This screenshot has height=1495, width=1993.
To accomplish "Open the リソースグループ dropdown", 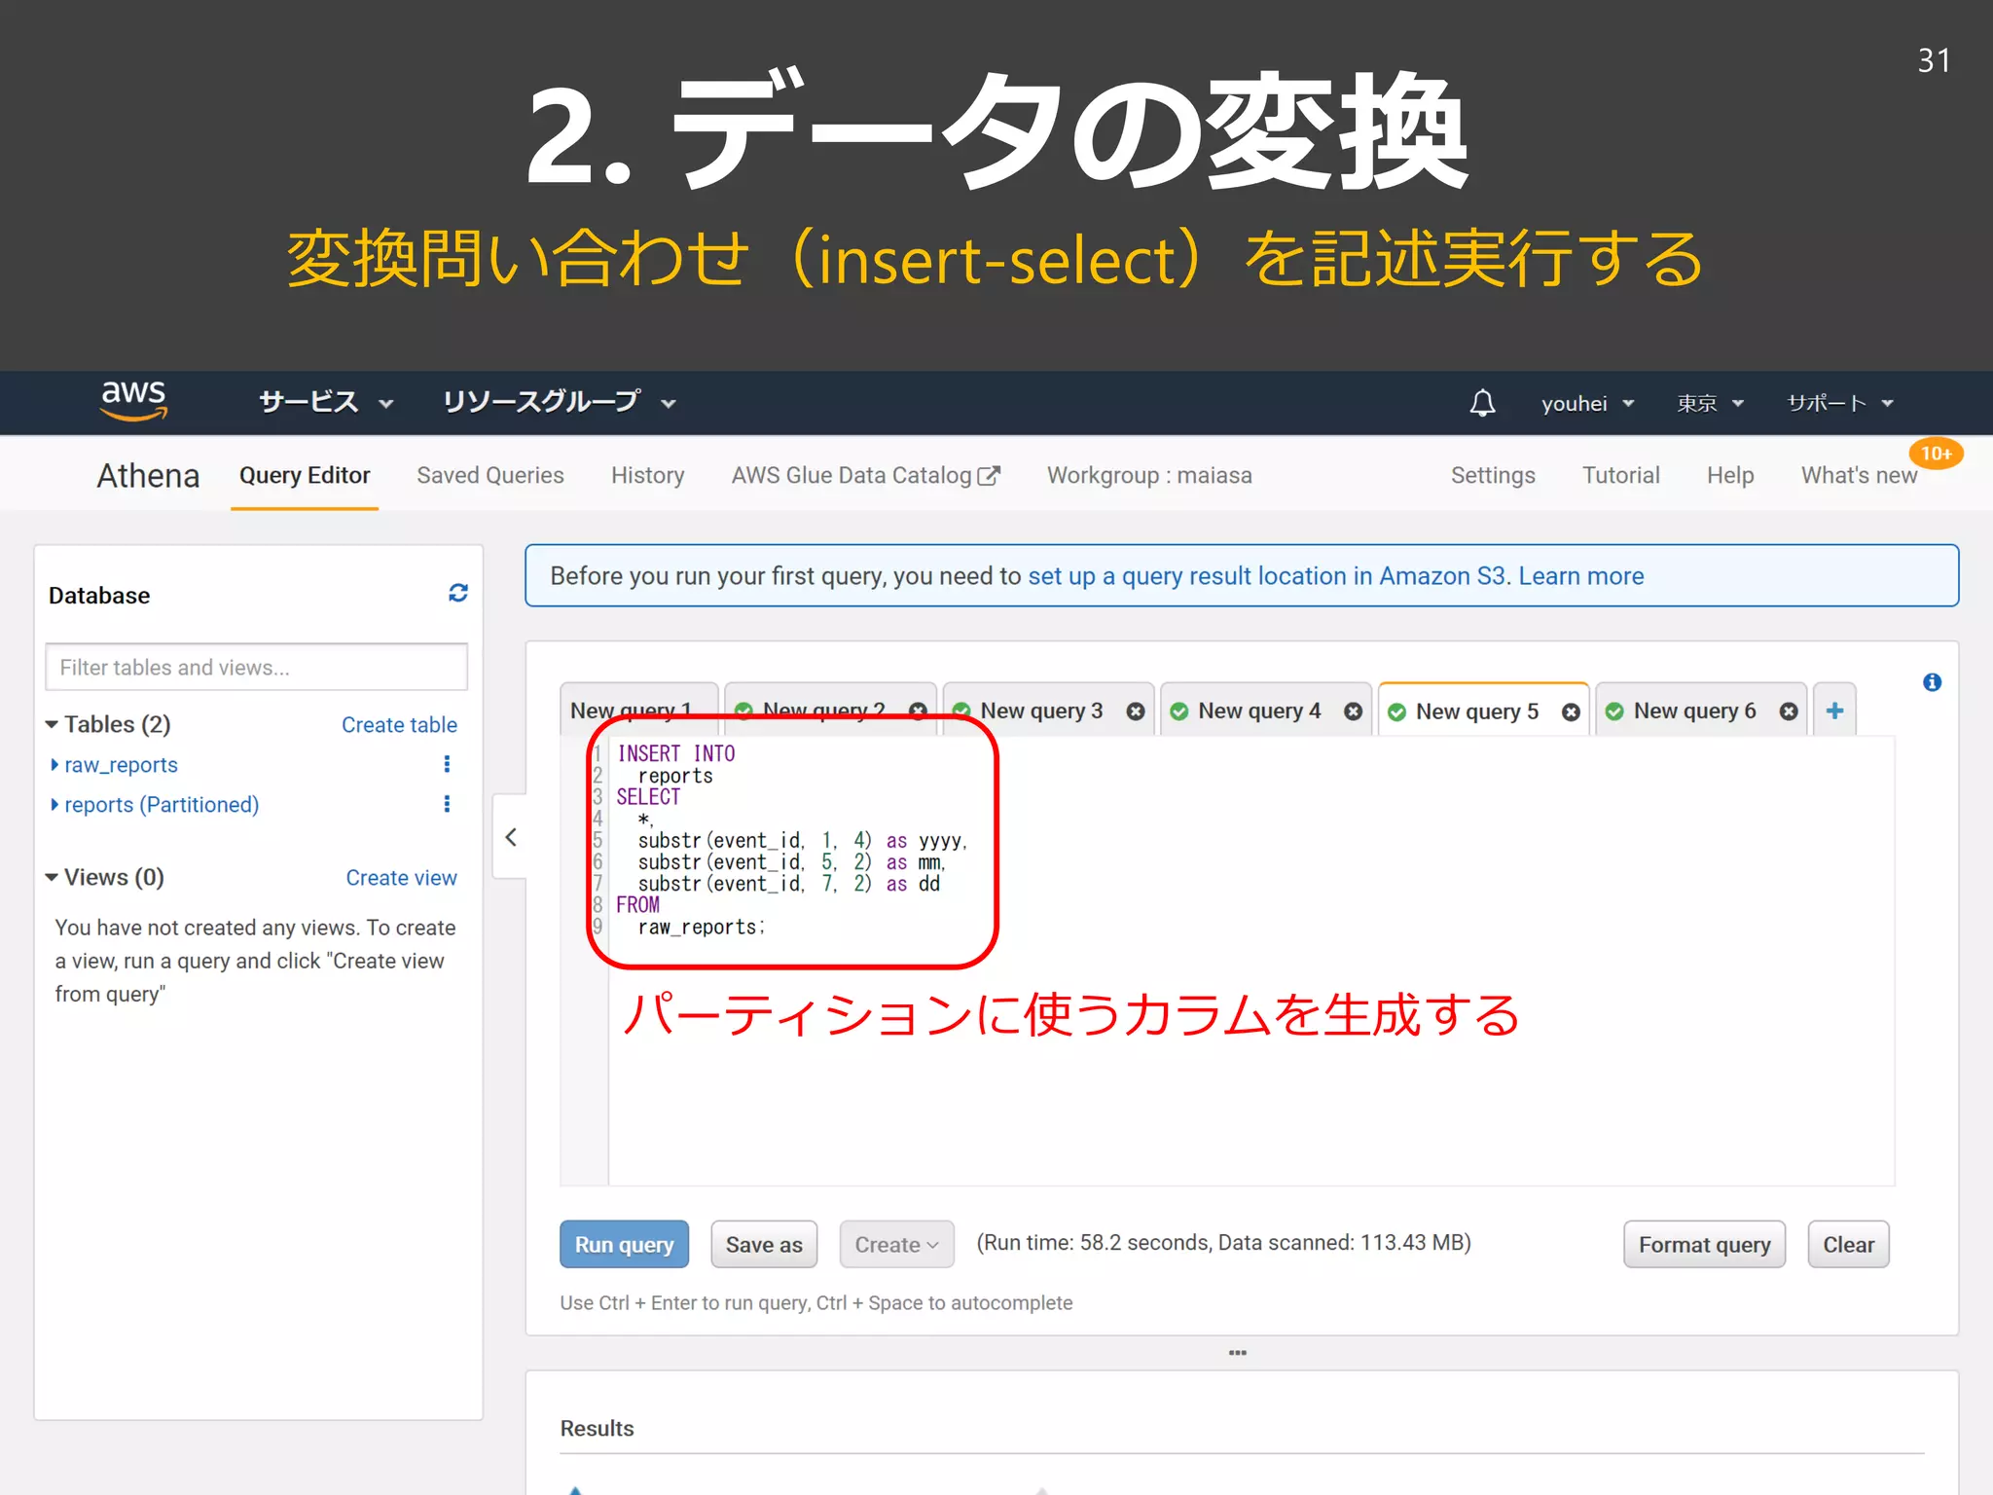I will [x=559, y=402].
